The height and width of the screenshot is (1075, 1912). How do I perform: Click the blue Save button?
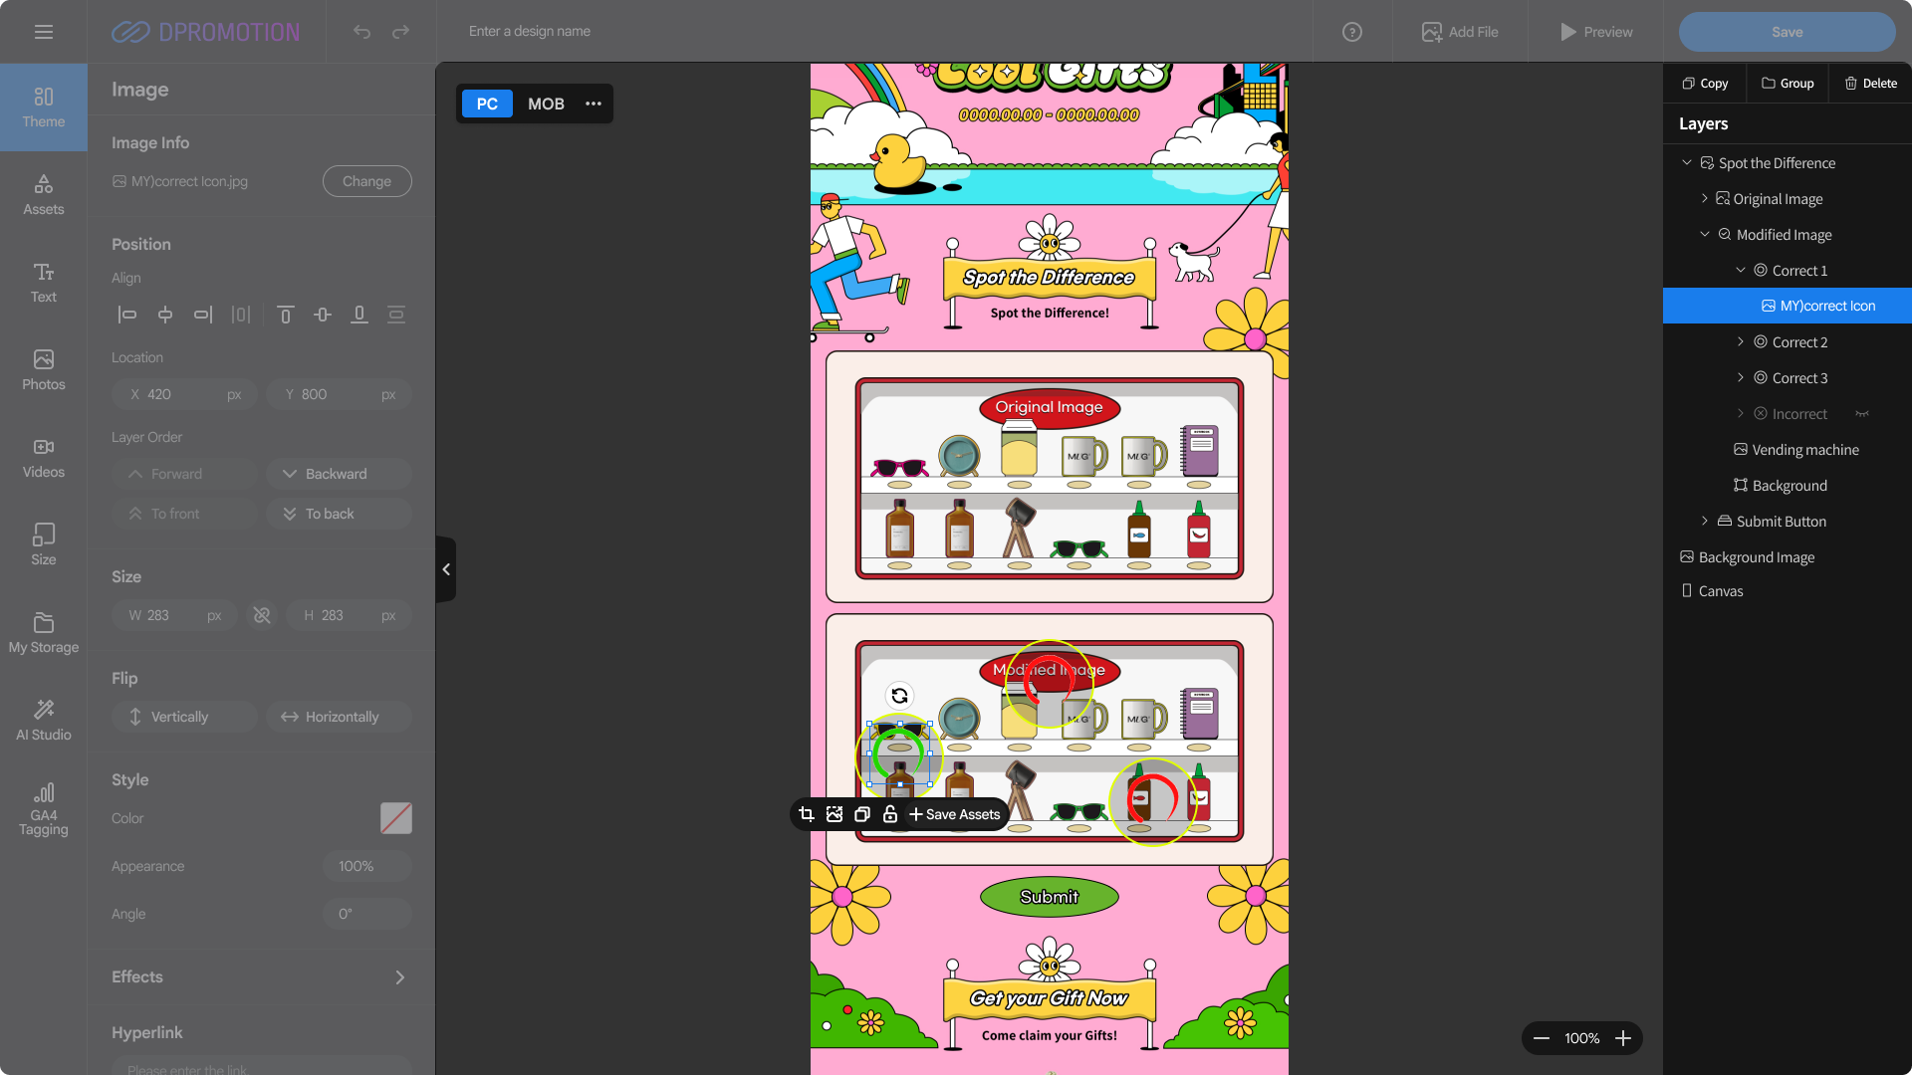tap(1787, 32)
